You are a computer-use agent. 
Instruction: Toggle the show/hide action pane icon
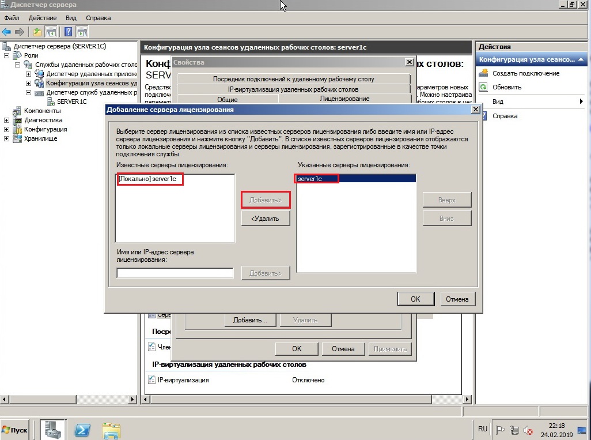82,32
